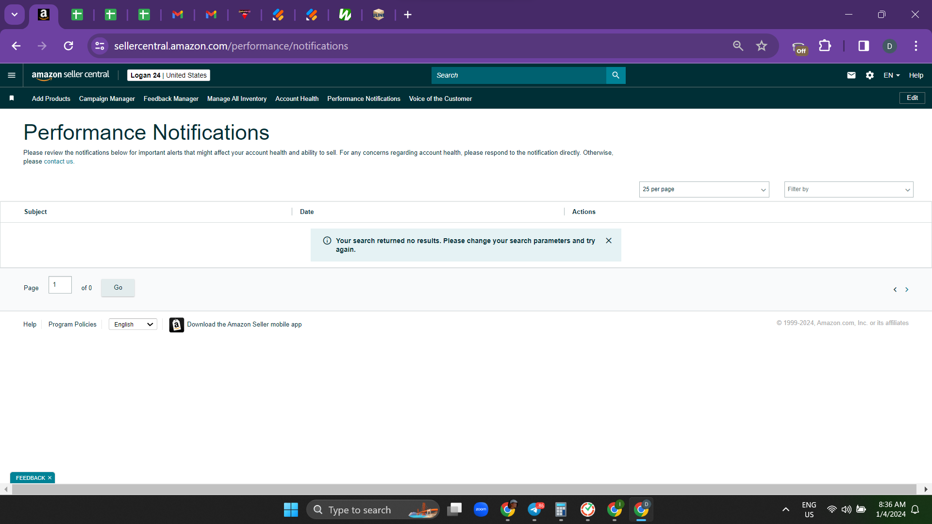Image resolution: width=932 pixels, height=524 pixels.
Task: Click the Go button
Action: click(118, 288)
